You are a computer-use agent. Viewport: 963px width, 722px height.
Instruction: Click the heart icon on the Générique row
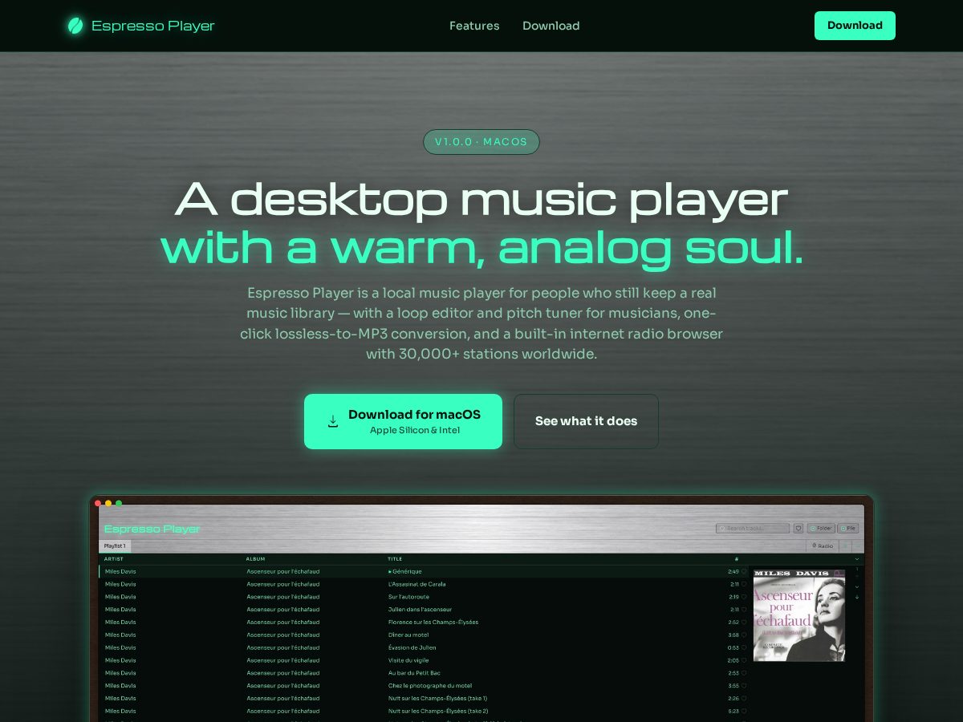[744, 571]
